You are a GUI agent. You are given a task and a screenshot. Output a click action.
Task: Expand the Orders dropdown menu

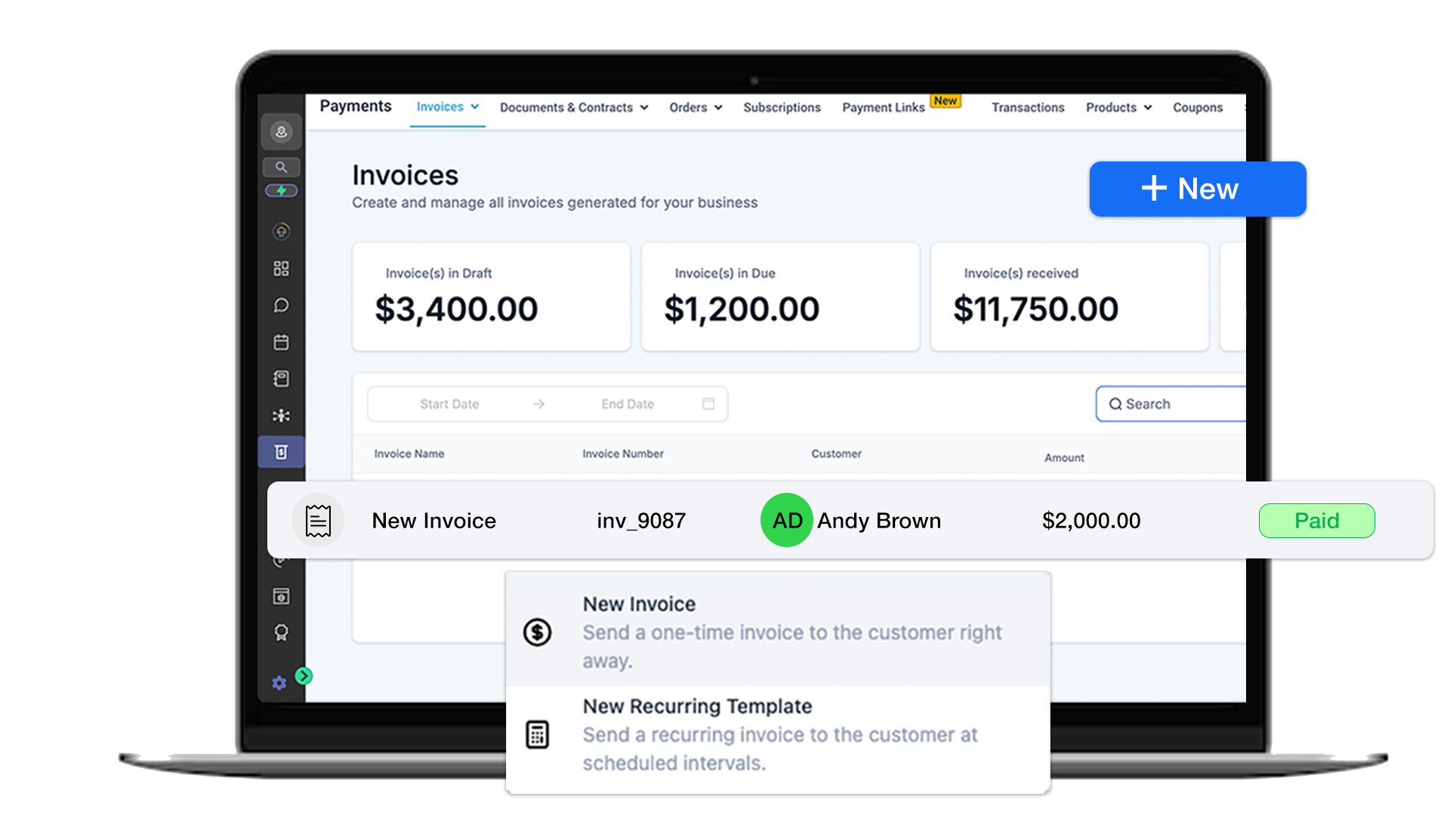[694, 109]
